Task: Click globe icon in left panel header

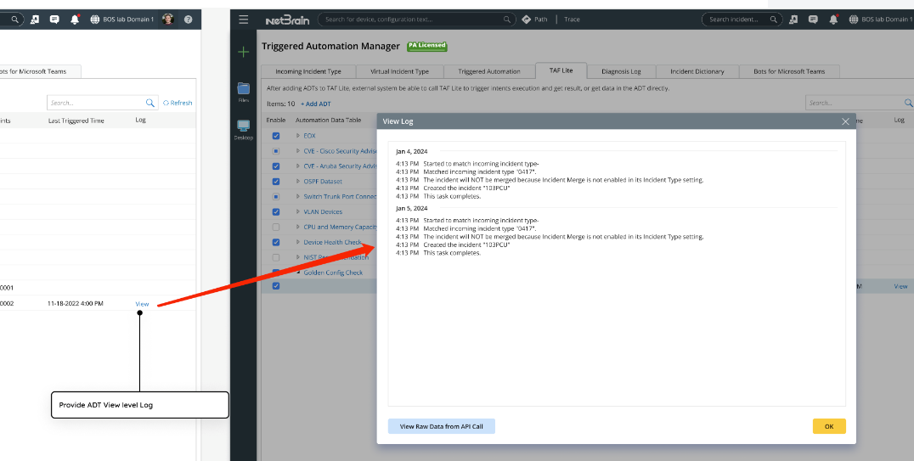Action: pos(95,20)
